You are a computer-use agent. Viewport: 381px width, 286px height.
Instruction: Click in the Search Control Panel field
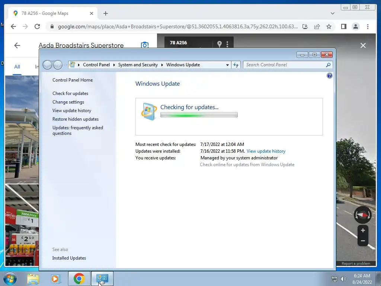[x=284, y=65]
